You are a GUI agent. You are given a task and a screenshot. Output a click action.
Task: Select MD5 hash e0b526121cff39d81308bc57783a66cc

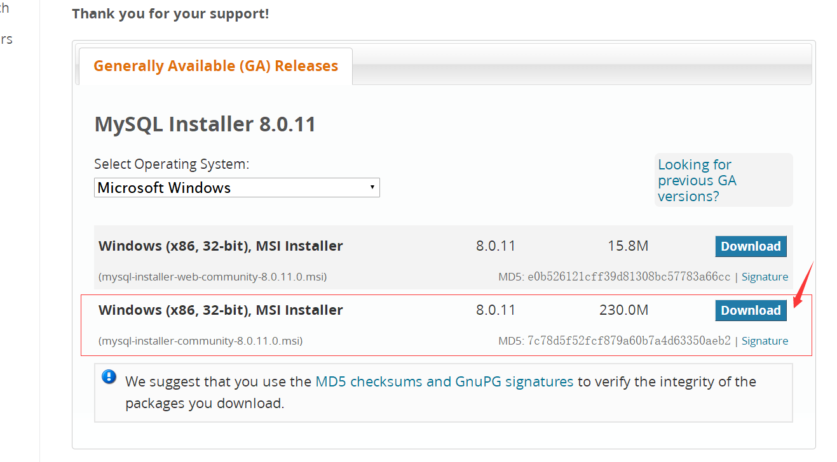tap(629, 277)
